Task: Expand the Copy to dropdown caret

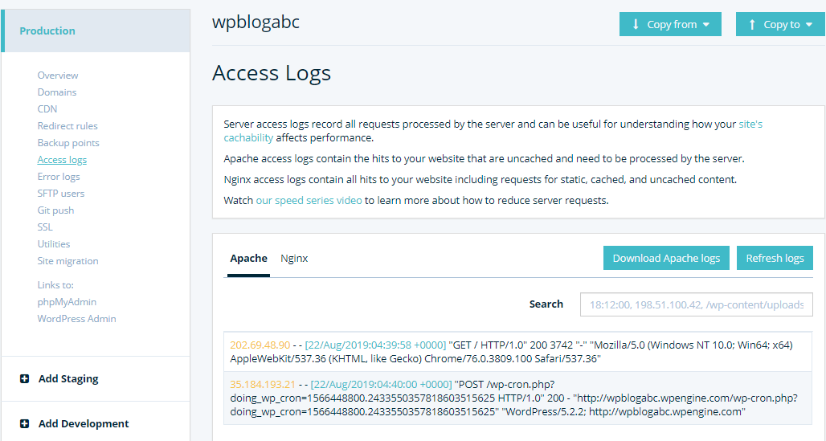Action: pos(809,25)
